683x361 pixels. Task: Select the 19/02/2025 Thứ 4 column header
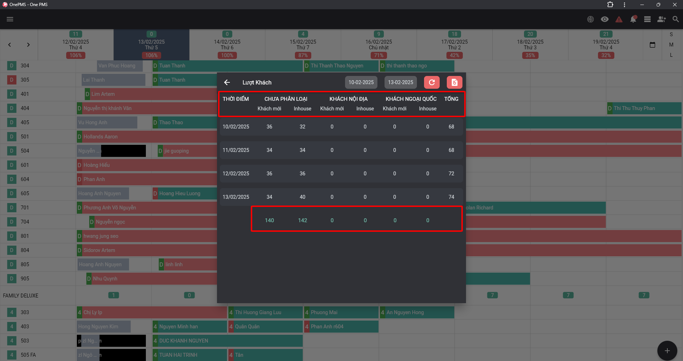(x=606, y=45)
